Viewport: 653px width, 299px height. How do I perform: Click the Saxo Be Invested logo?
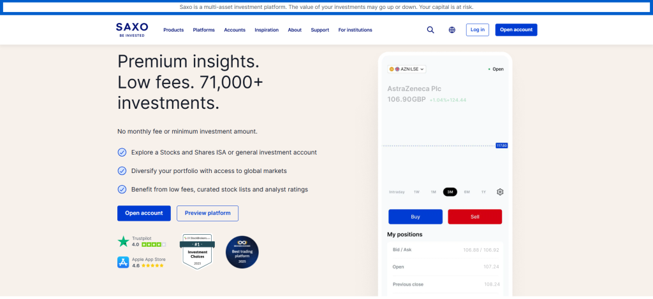(132, 29)
